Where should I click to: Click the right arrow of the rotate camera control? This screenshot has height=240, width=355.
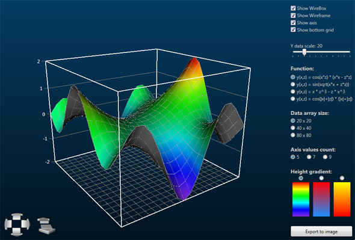pos(26,224)
